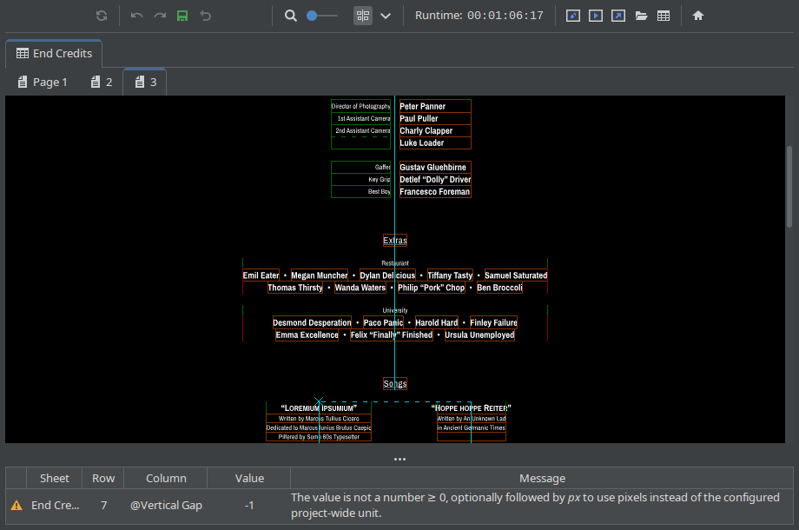The height and width of the screenshot is (530, 799).
Task: Click the Runtime 00:01:06:17 label
Action: click(479, 16)
